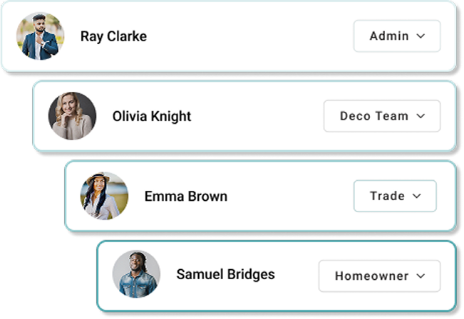Click Emma Brown's profile photo
464x319 pixels.
click(104, 196)
